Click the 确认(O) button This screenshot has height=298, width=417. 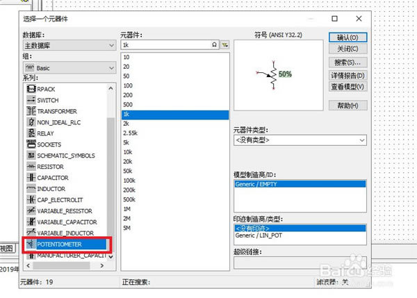[348, 38]
